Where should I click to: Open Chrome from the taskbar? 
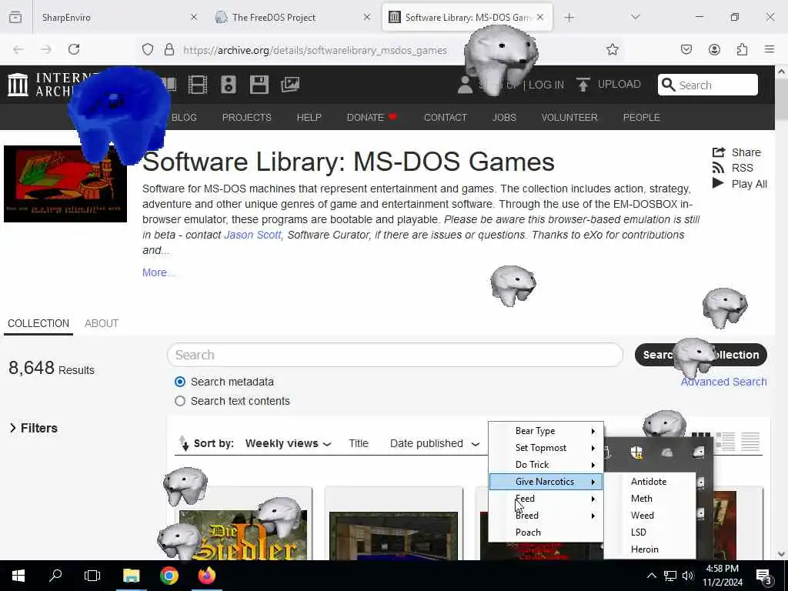tap(169, 576)
